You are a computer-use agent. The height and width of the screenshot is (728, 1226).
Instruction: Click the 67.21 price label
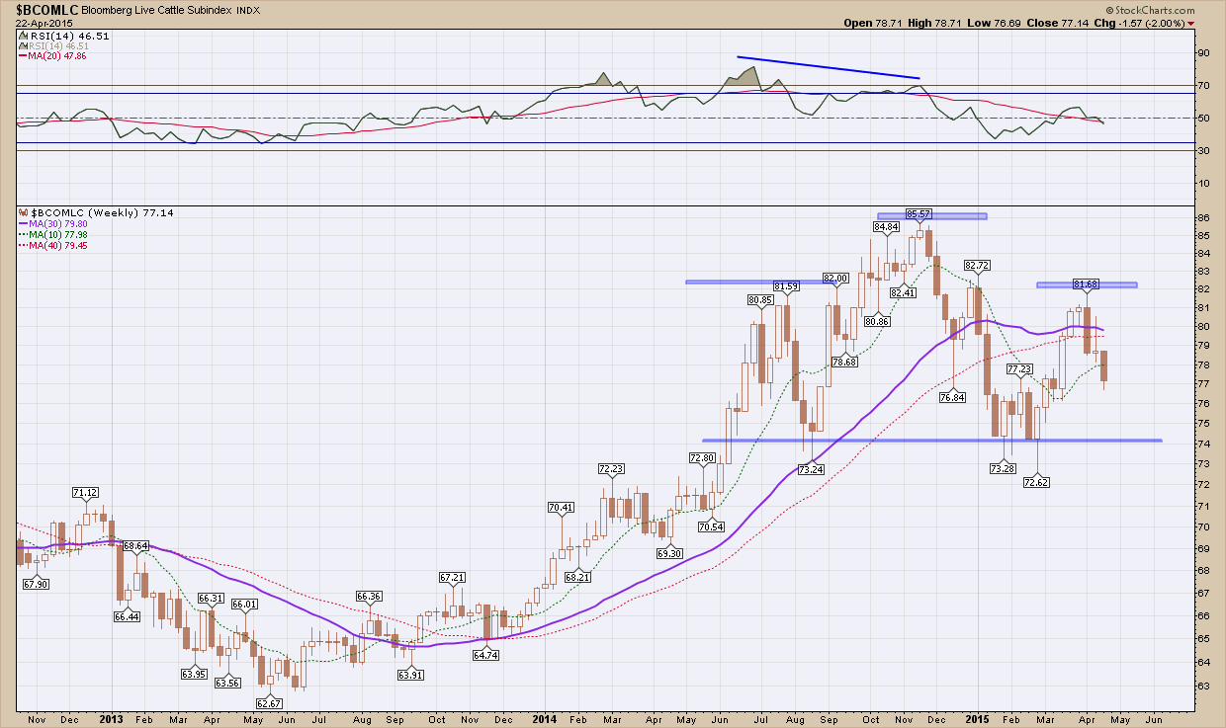452,576
